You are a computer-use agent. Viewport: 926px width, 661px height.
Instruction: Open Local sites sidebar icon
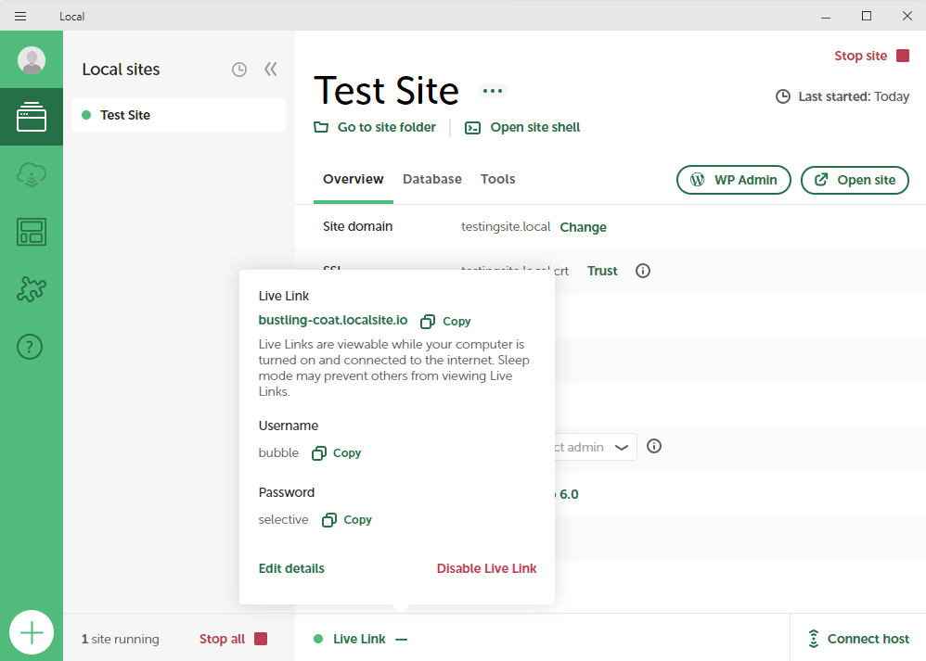(32, 117)
